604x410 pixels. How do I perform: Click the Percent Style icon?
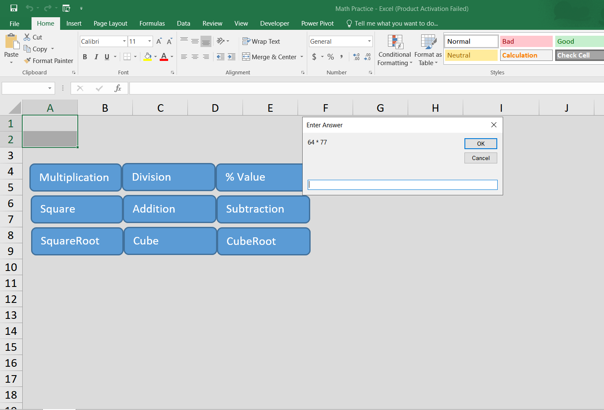(x=330, y=56)
